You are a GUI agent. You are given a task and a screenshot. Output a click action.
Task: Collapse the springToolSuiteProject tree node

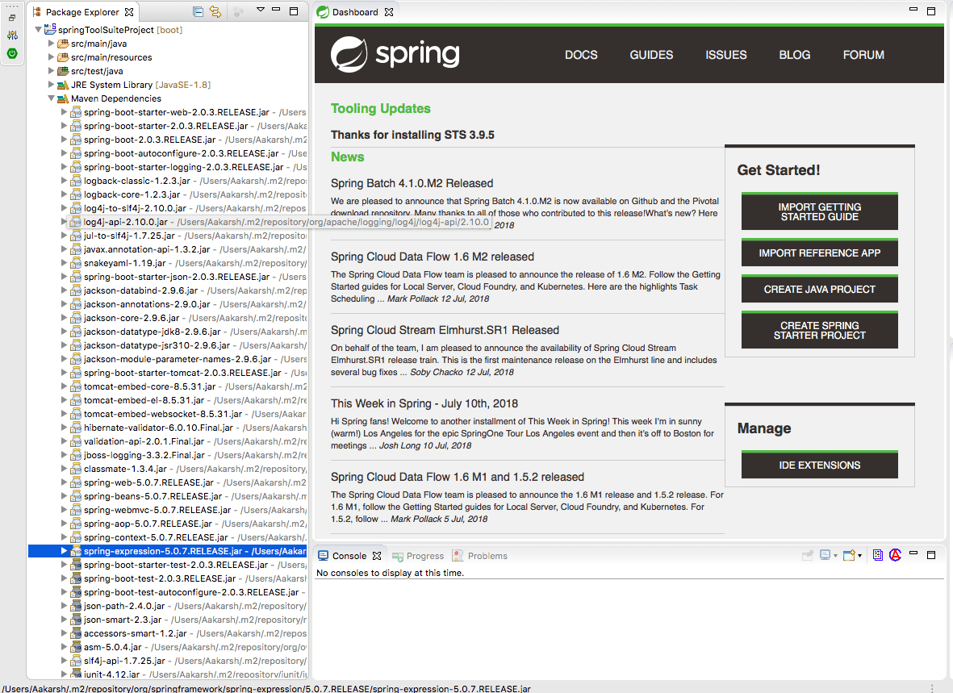(x=38, y=29)
